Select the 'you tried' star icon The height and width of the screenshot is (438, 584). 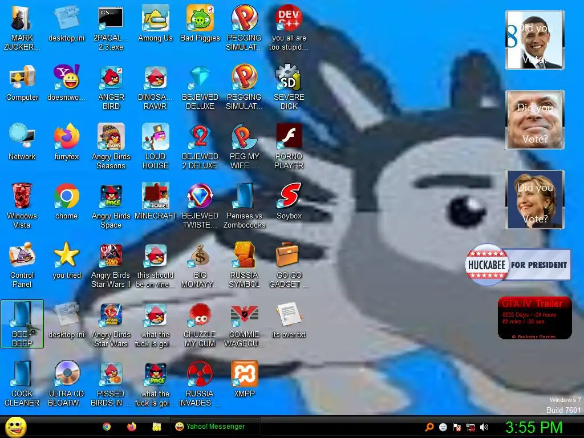click(x=66, y=260)
